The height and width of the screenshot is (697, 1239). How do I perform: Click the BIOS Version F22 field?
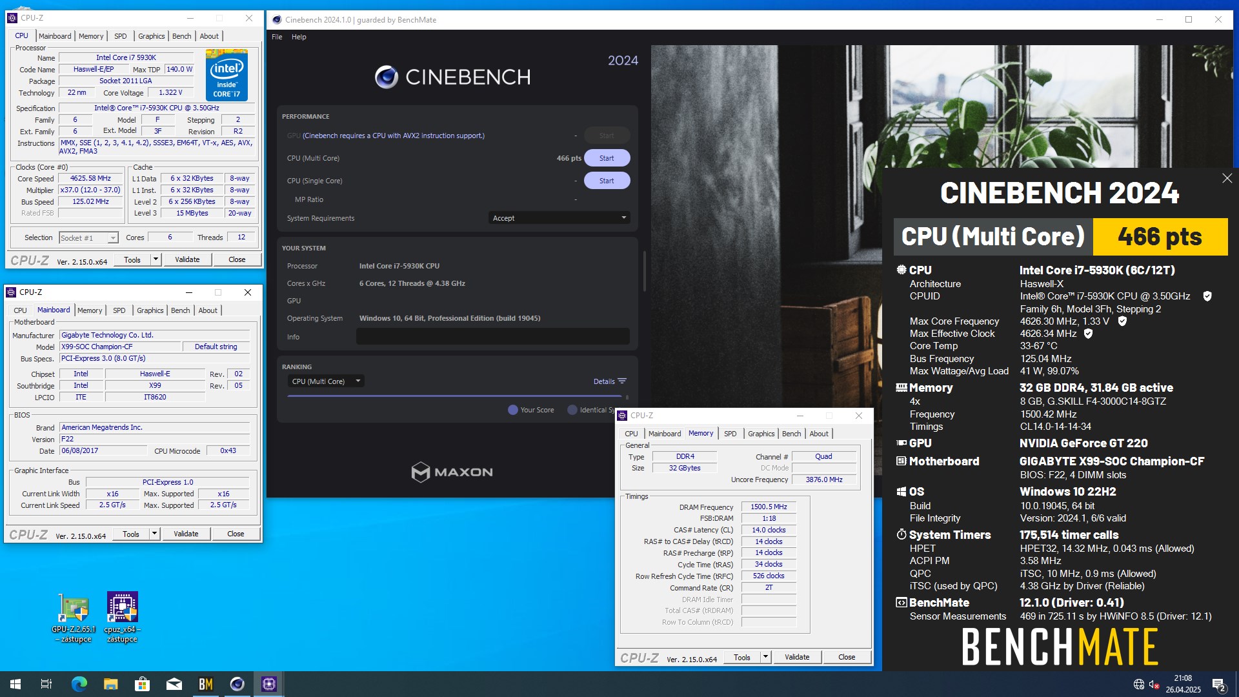pyautogui.click(x=155, y=439)
